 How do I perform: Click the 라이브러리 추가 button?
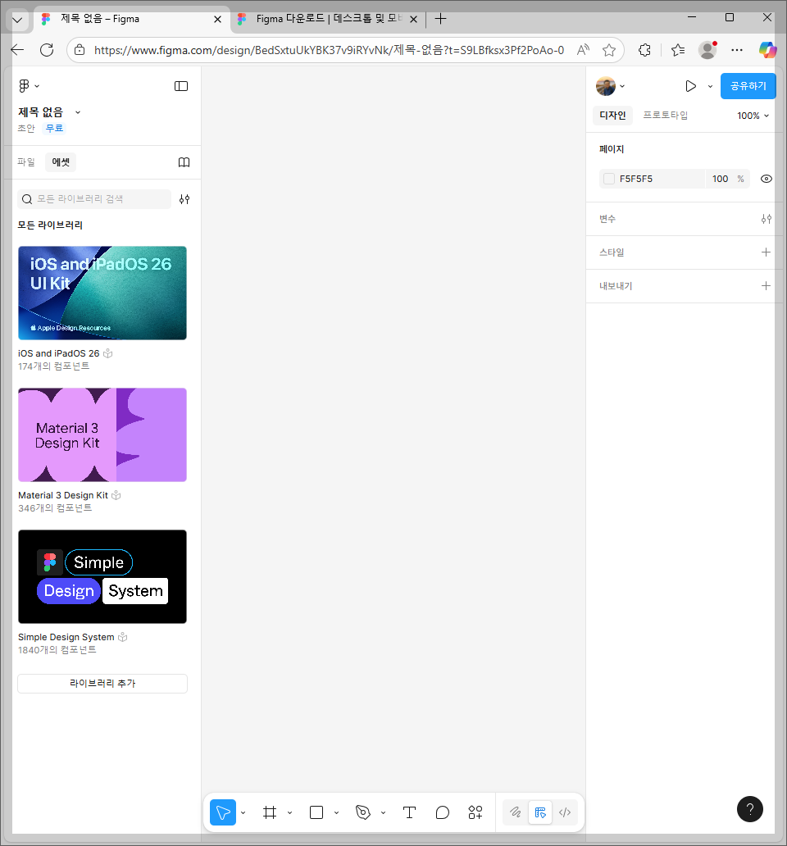pyautogui.click(x=102, y=684)
